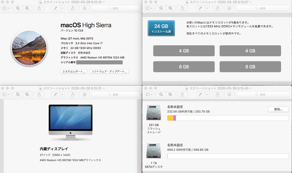
Task: Zoom in on the 9.15.57 screenshot window
Action: tap(170, 8)
